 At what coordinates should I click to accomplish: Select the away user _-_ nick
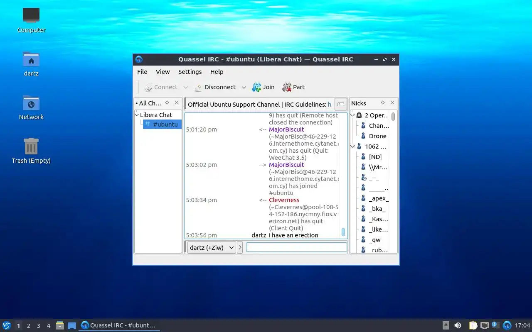[x=374, y=178]
